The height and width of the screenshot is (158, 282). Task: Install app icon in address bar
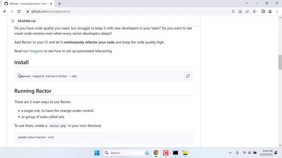click(240, 11)
